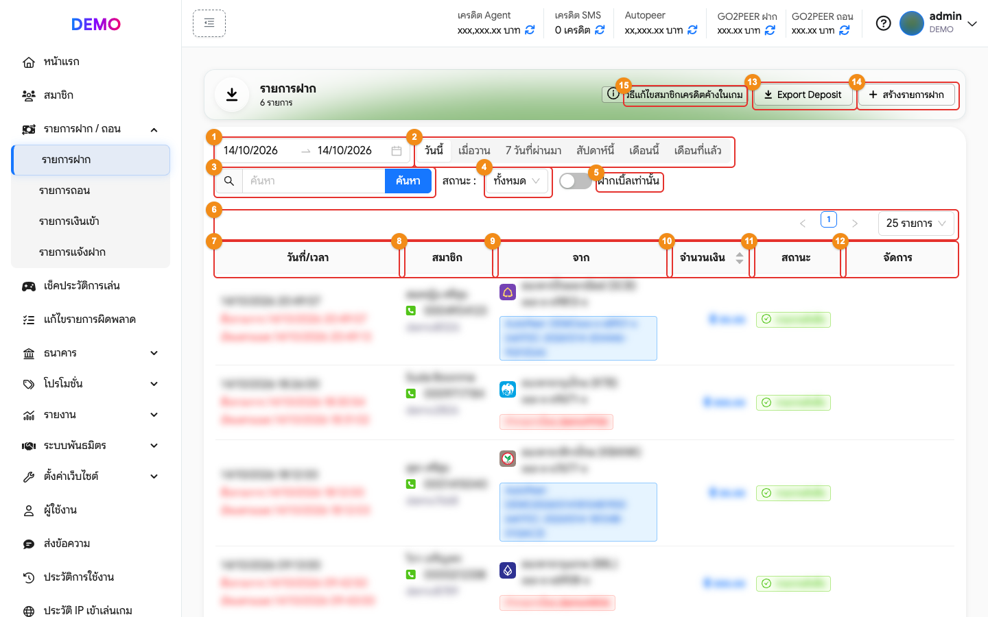Click the info icon beside credit fix link
The height and width of the screenshot is (617, 988).
(x=613, y=94)
